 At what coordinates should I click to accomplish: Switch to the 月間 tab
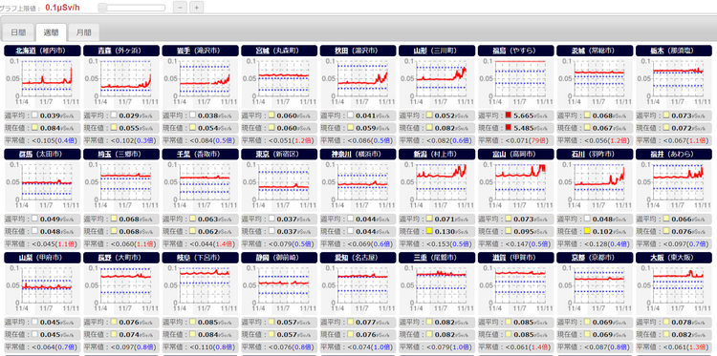click(84, 32)
